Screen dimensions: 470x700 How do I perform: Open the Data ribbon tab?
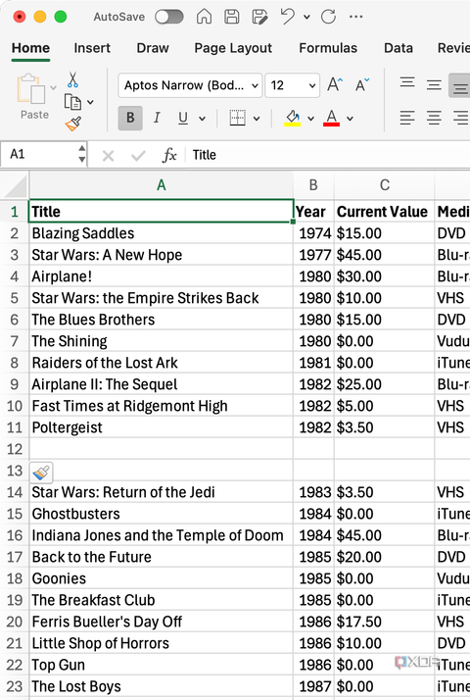click(x=399, y=48)
